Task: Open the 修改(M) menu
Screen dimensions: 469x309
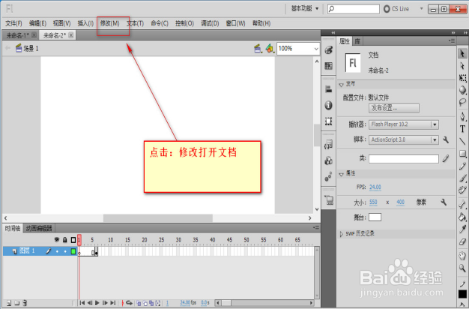Action: (x=110, y=23)
